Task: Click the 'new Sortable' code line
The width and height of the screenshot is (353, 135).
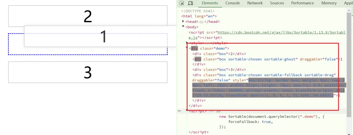Action: 272,117
